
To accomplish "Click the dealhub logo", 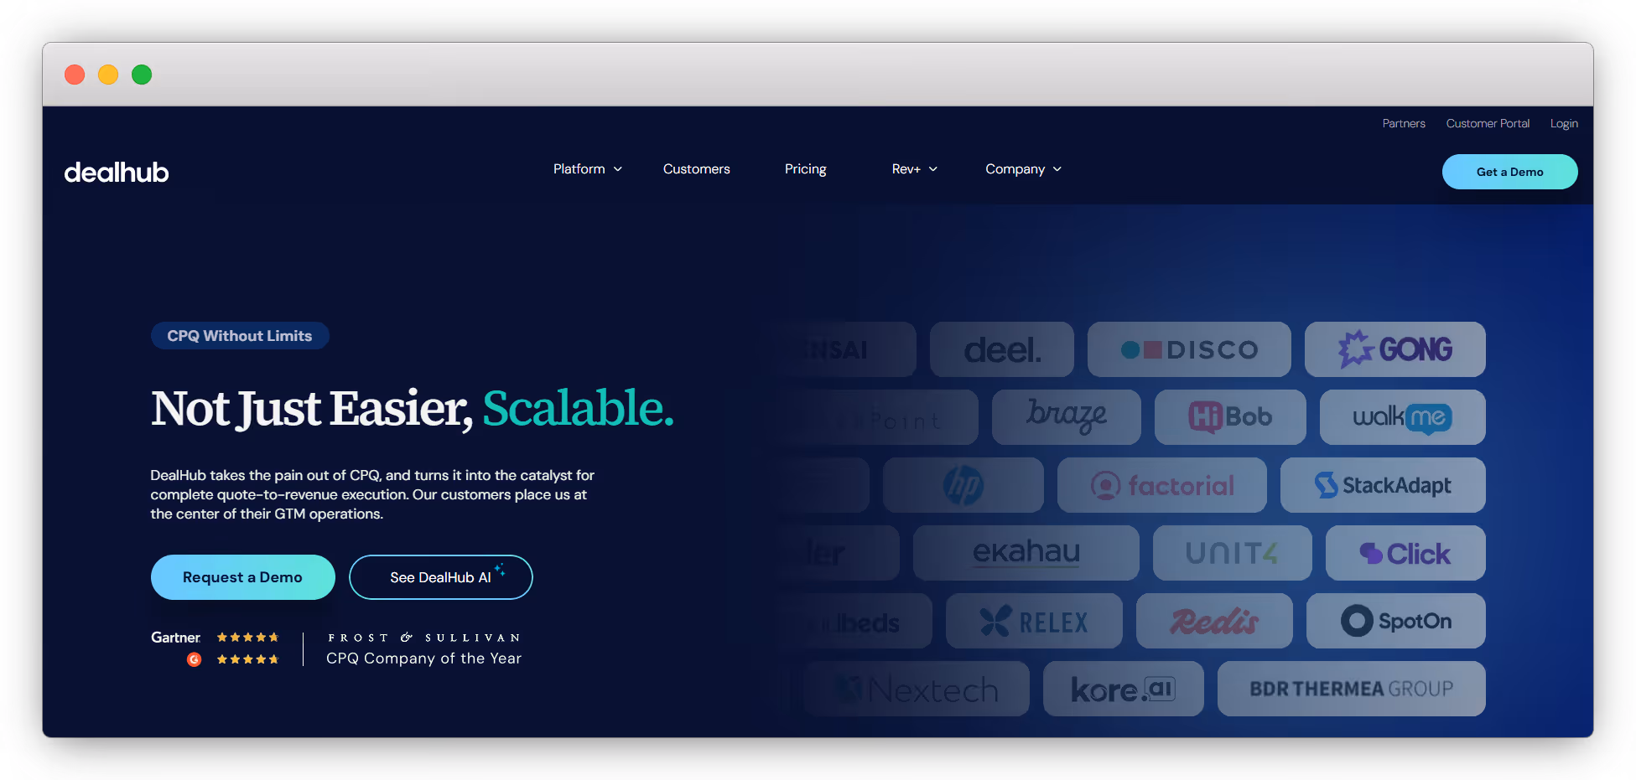I will [x=117, y=172].
